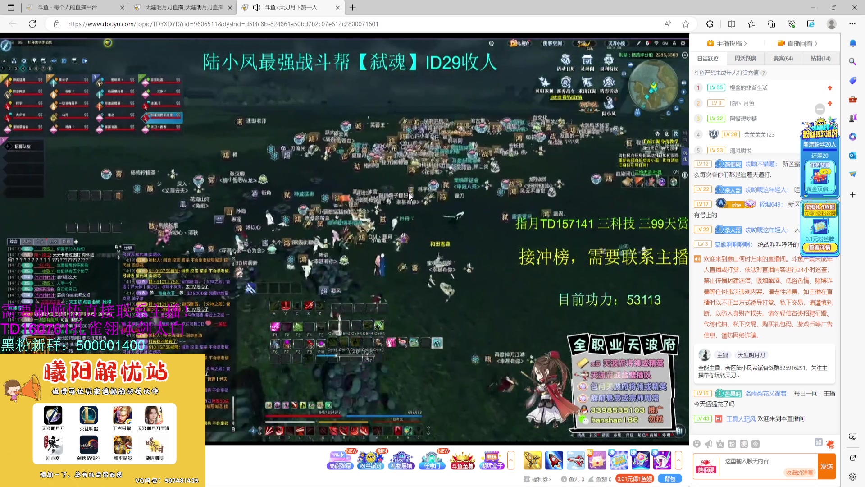
Task: Click the 任意门 door icon
Action: click(x=432, y=459)
